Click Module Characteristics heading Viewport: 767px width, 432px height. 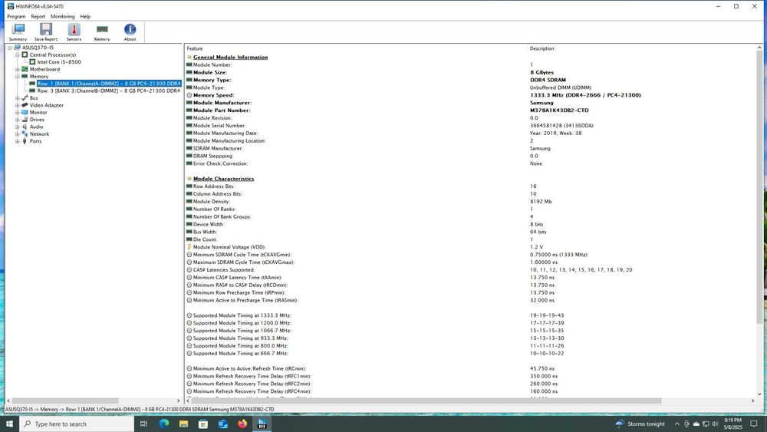click(x=223, y=179)
